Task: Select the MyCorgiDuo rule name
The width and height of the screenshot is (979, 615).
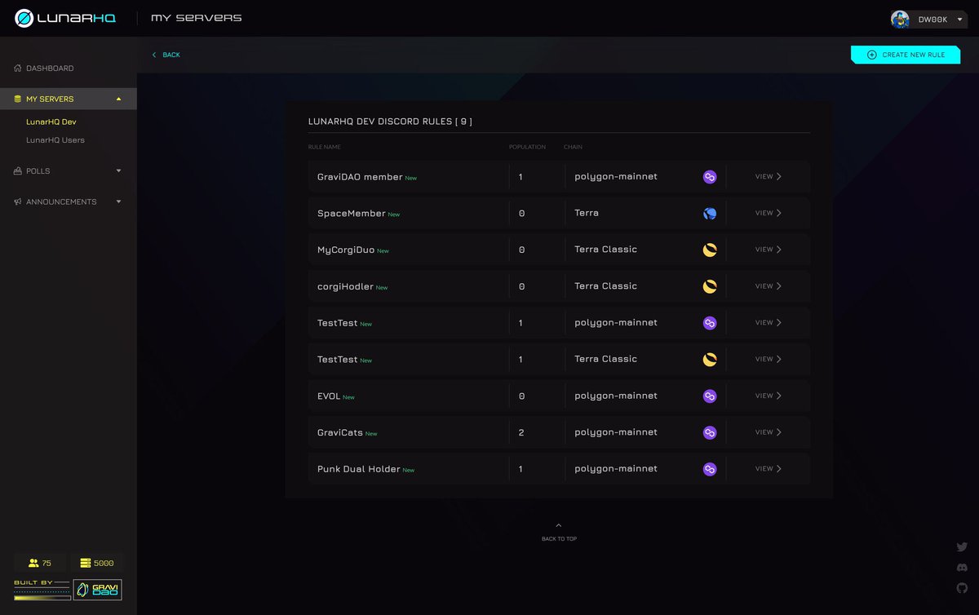Action: point(346,250)
